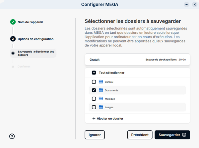
Task: Check the Bureau folder checkbox
Action: click(94, 82)
